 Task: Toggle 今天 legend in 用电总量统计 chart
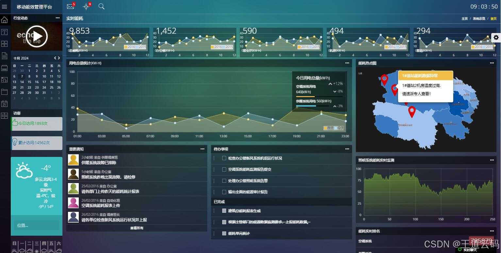(x=339, y=128)
